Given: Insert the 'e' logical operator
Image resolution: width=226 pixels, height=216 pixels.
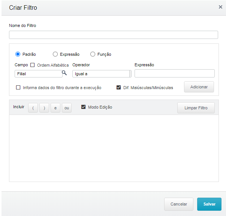Looking at the screenshot, I should [x=55, y=108].
